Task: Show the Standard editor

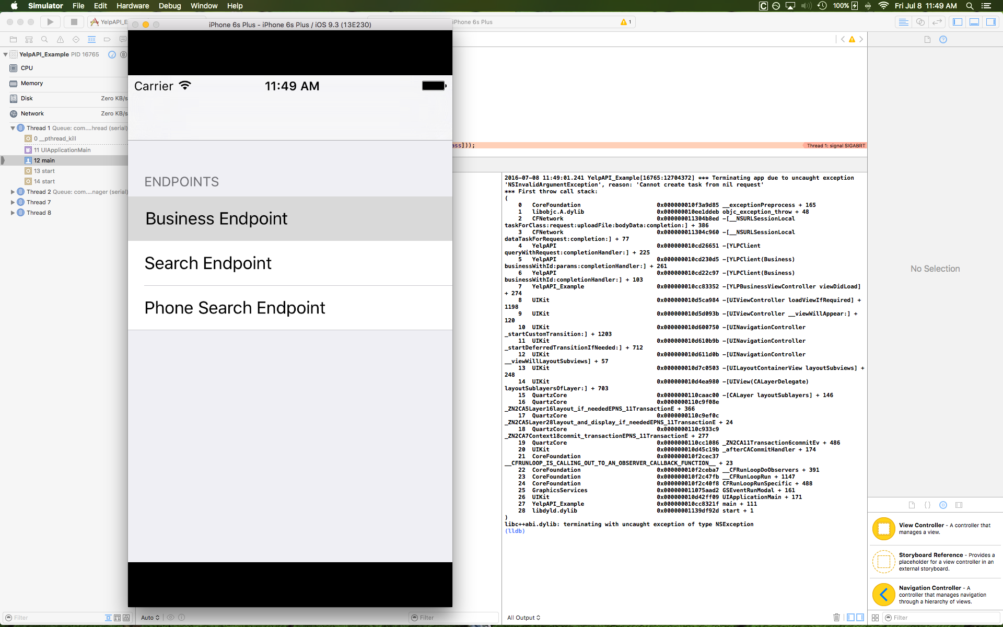Action: [x=903, y=22]
